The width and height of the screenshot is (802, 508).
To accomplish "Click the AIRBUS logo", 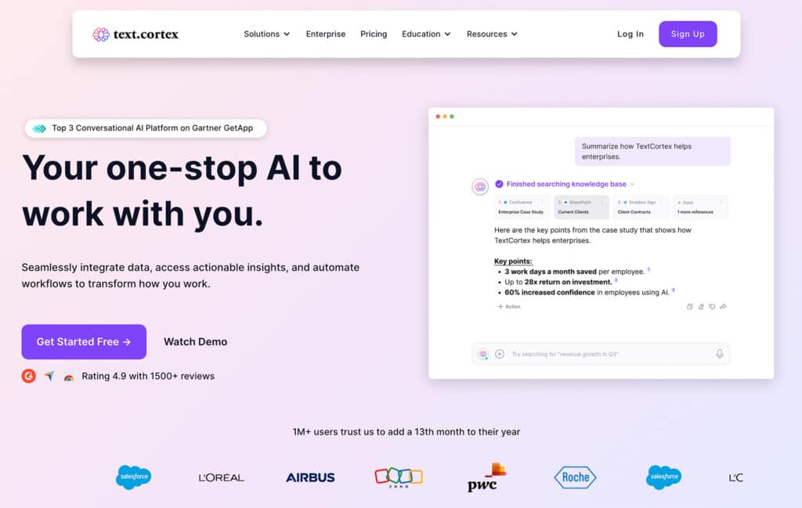I will click(310, 477).
